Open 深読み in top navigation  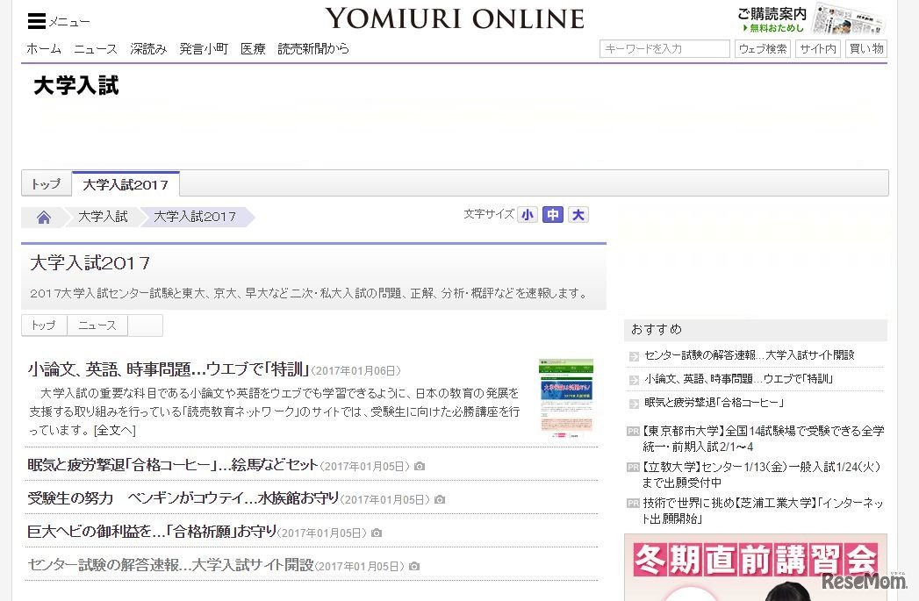148,48
